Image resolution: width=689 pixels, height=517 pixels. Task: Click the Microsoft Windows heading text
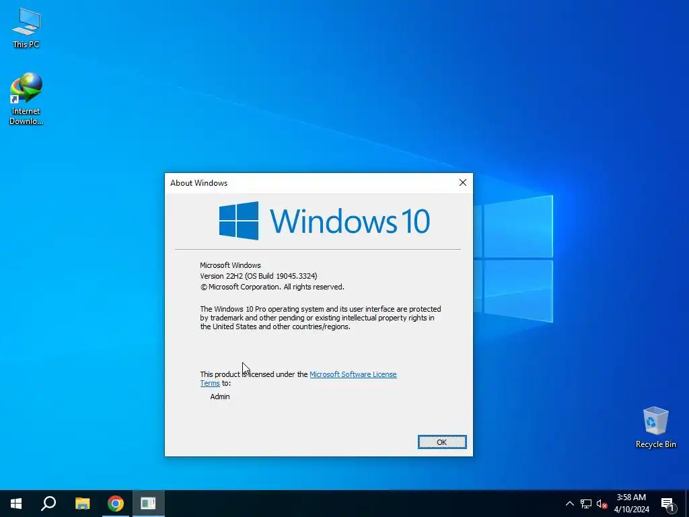point(230,265)
